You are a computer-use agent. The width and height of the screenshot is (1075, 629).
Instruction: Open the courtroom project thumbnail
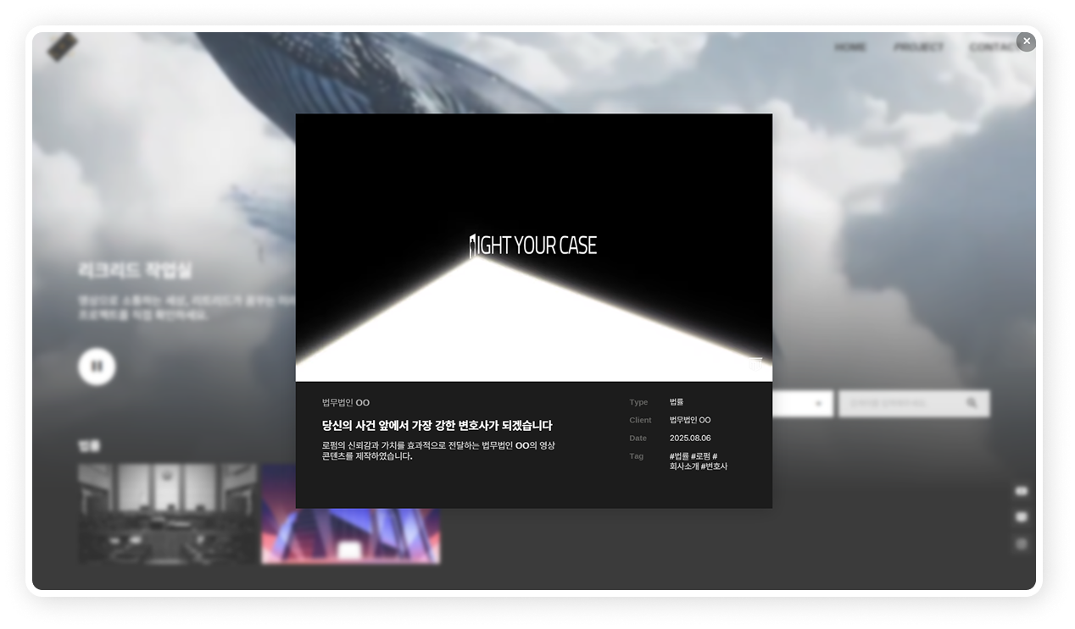[167, 513]
